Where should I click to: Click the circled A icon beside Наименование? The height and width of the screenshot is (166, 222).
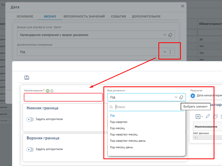[x=52, y=91]
